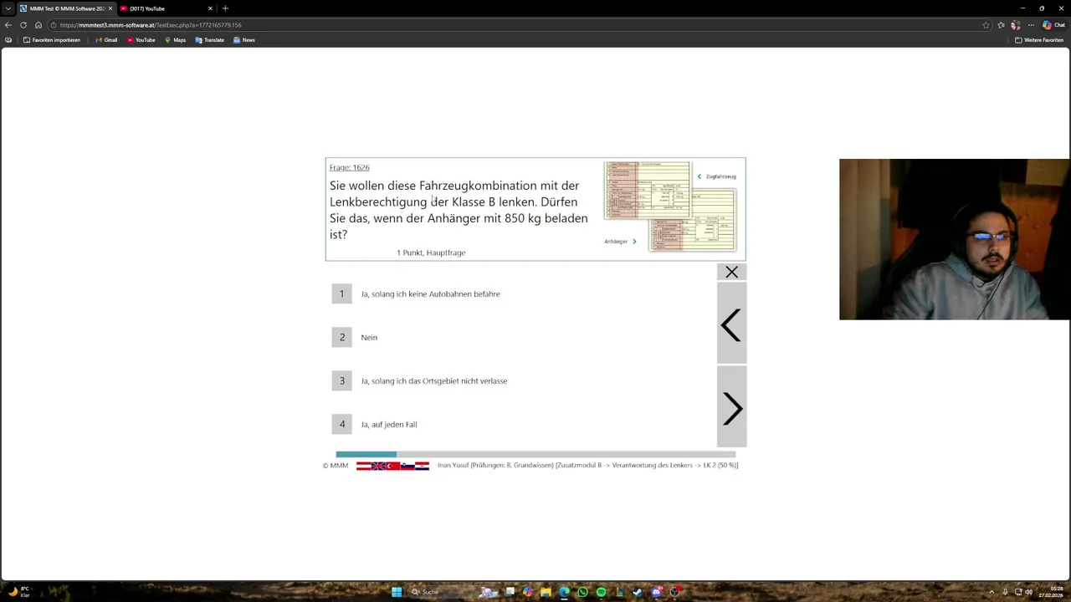The image size is (1071, 602).
Task: Open News bookmark
Action: 244,40
